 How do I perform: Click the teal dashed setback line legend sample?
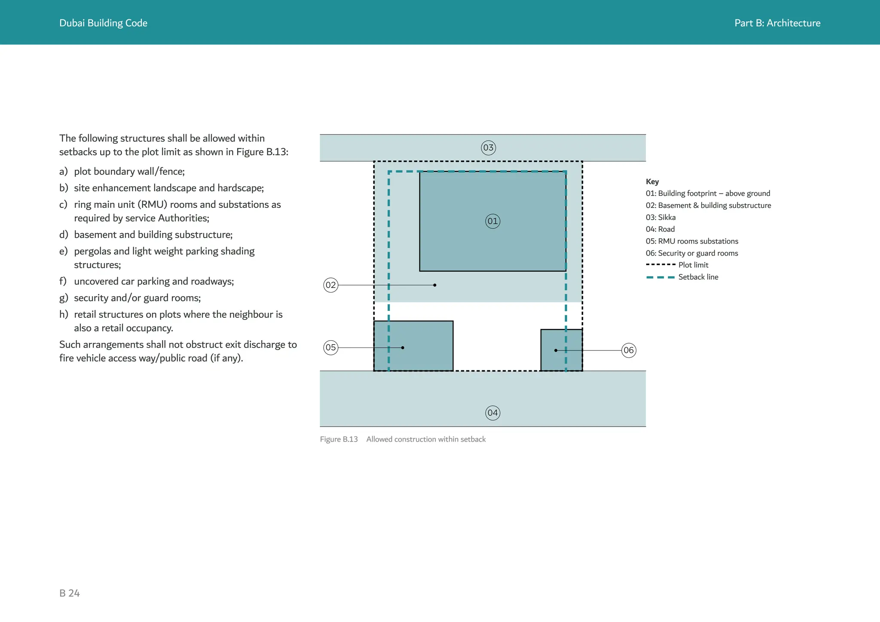(x=660, y=277)
